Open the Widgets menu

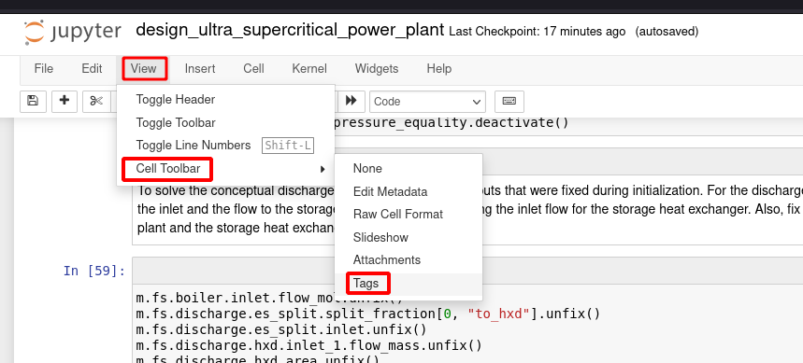[377, 68]
